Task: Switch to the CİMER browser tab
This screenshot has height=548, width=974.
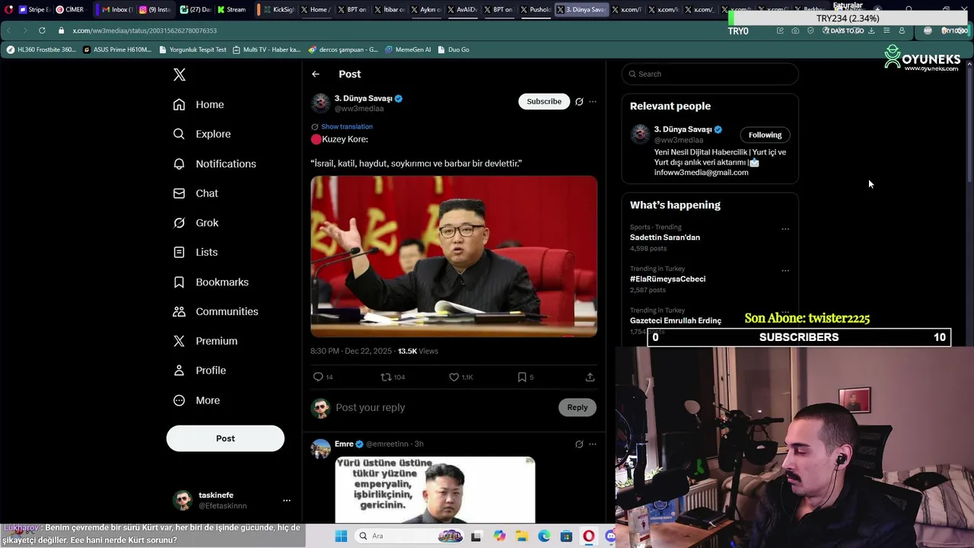Action: (x=71, y=10)
